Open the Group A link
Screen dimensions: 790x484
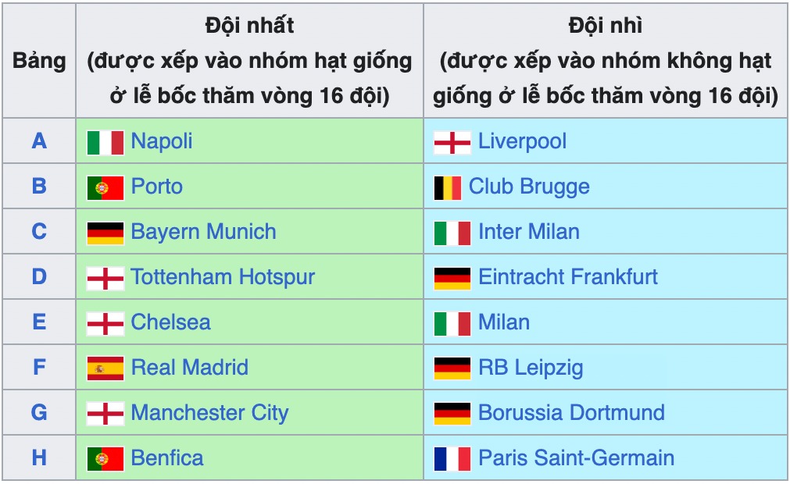(39, 141)
